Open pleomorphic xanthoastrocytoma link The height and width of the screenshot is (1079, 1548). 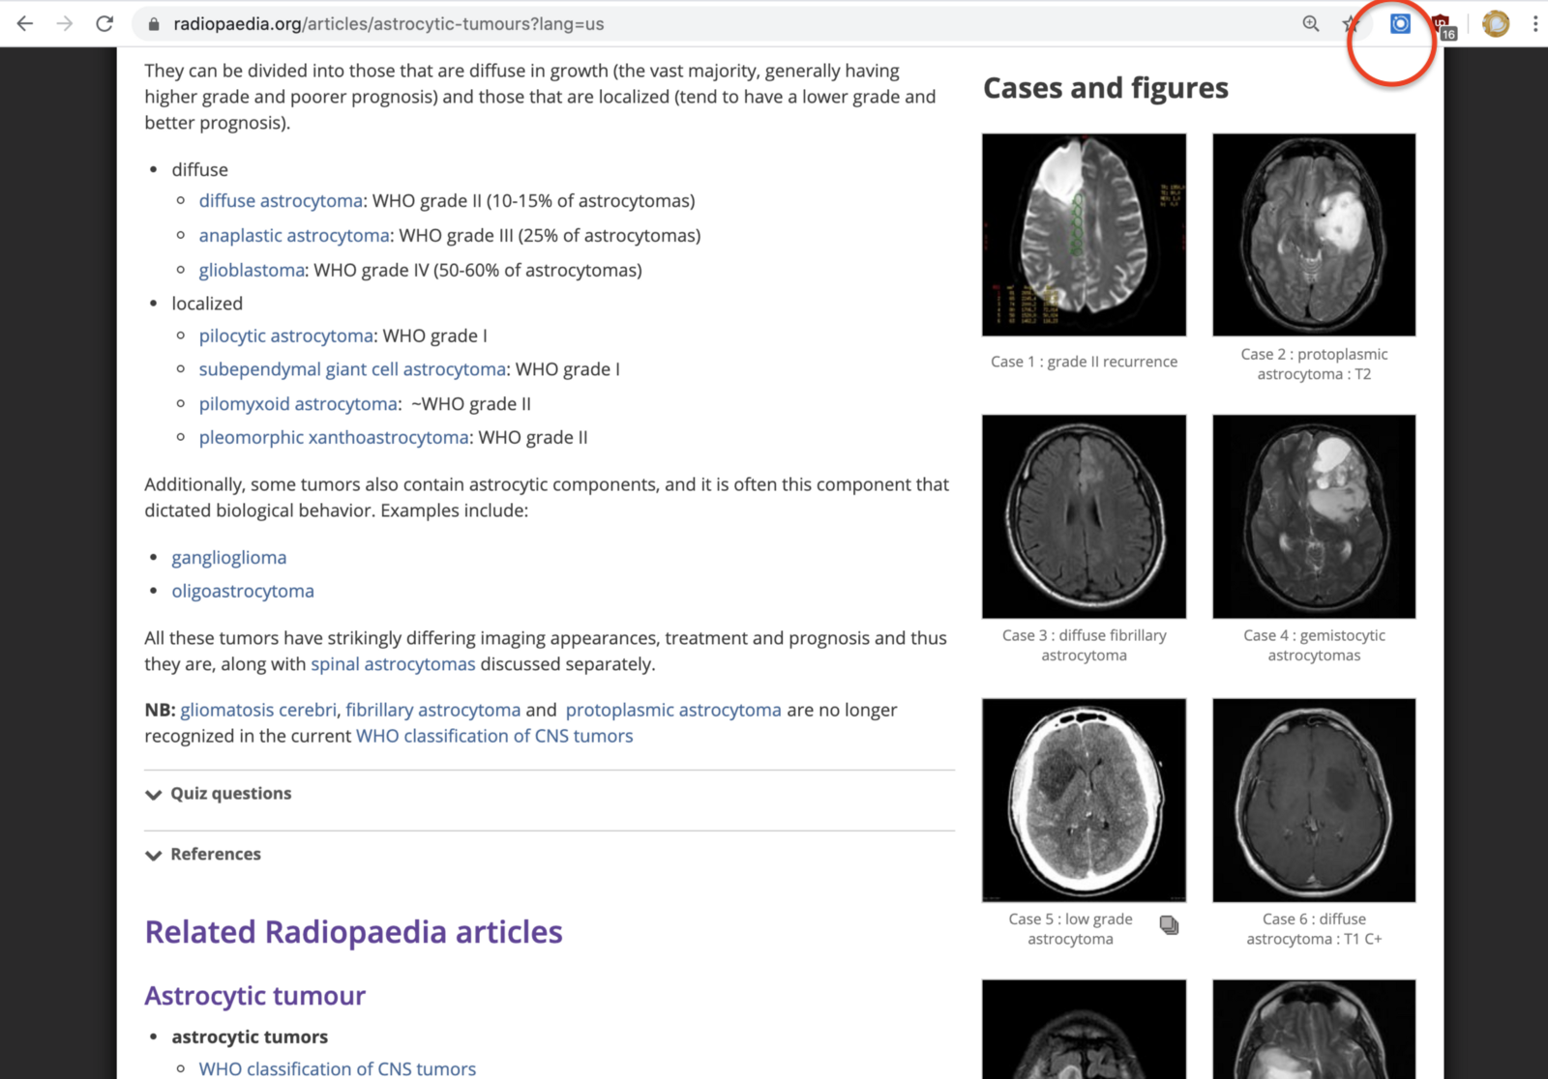point(334,438)
